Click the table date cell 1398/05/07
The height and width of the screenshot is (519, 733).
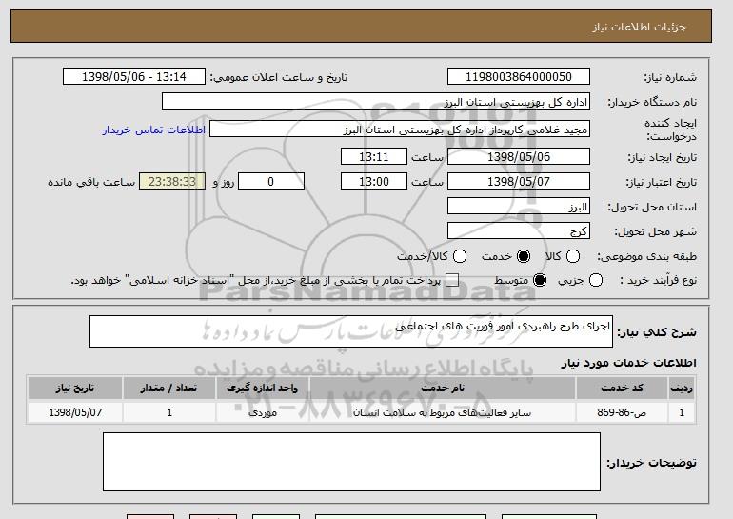pyautogui.click(x=75, y=413)
